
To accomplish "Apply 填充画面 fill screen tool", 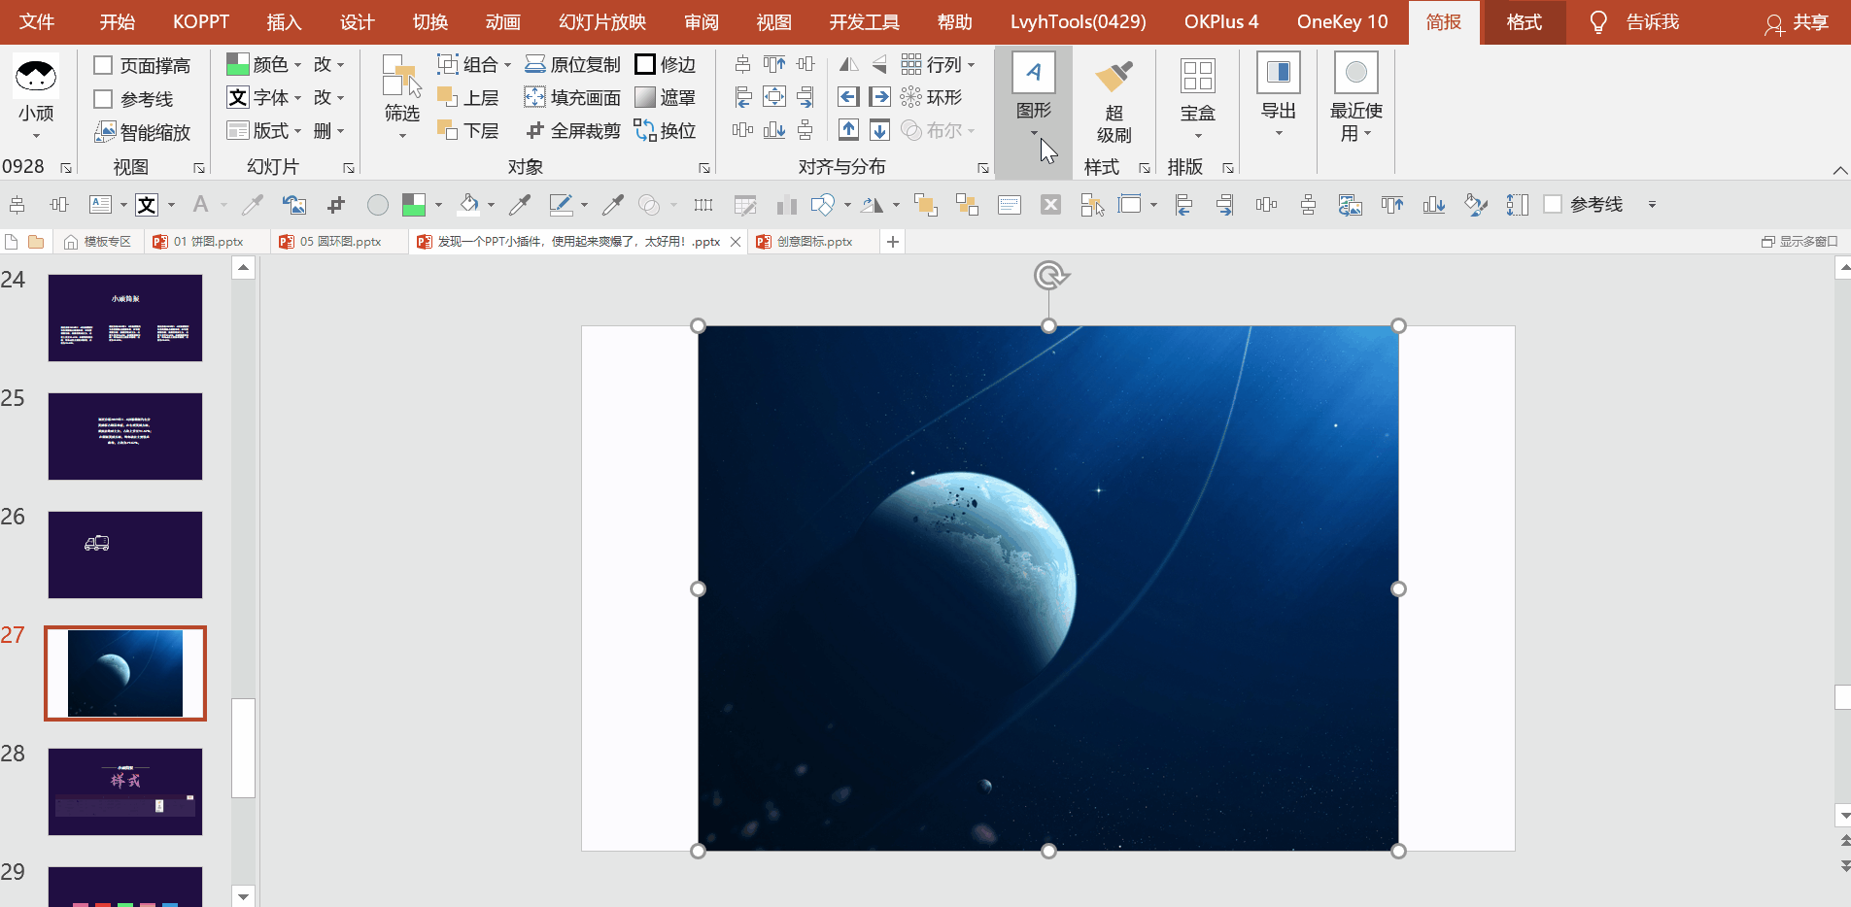I will tap(535, 97).
